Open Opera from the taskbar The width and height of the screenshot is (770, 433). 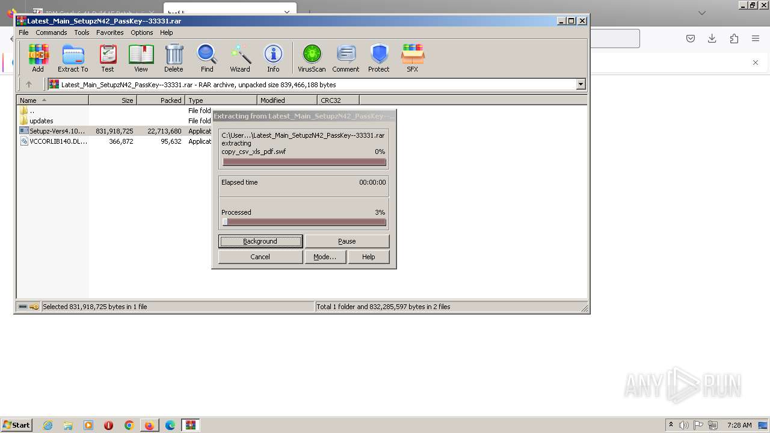tap(108, 425)
